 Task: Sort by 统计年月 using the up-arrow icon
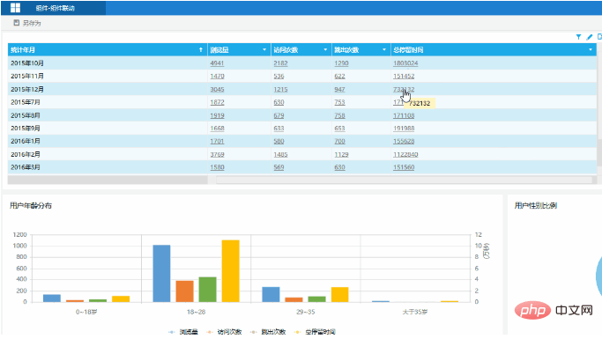[200, 50]
